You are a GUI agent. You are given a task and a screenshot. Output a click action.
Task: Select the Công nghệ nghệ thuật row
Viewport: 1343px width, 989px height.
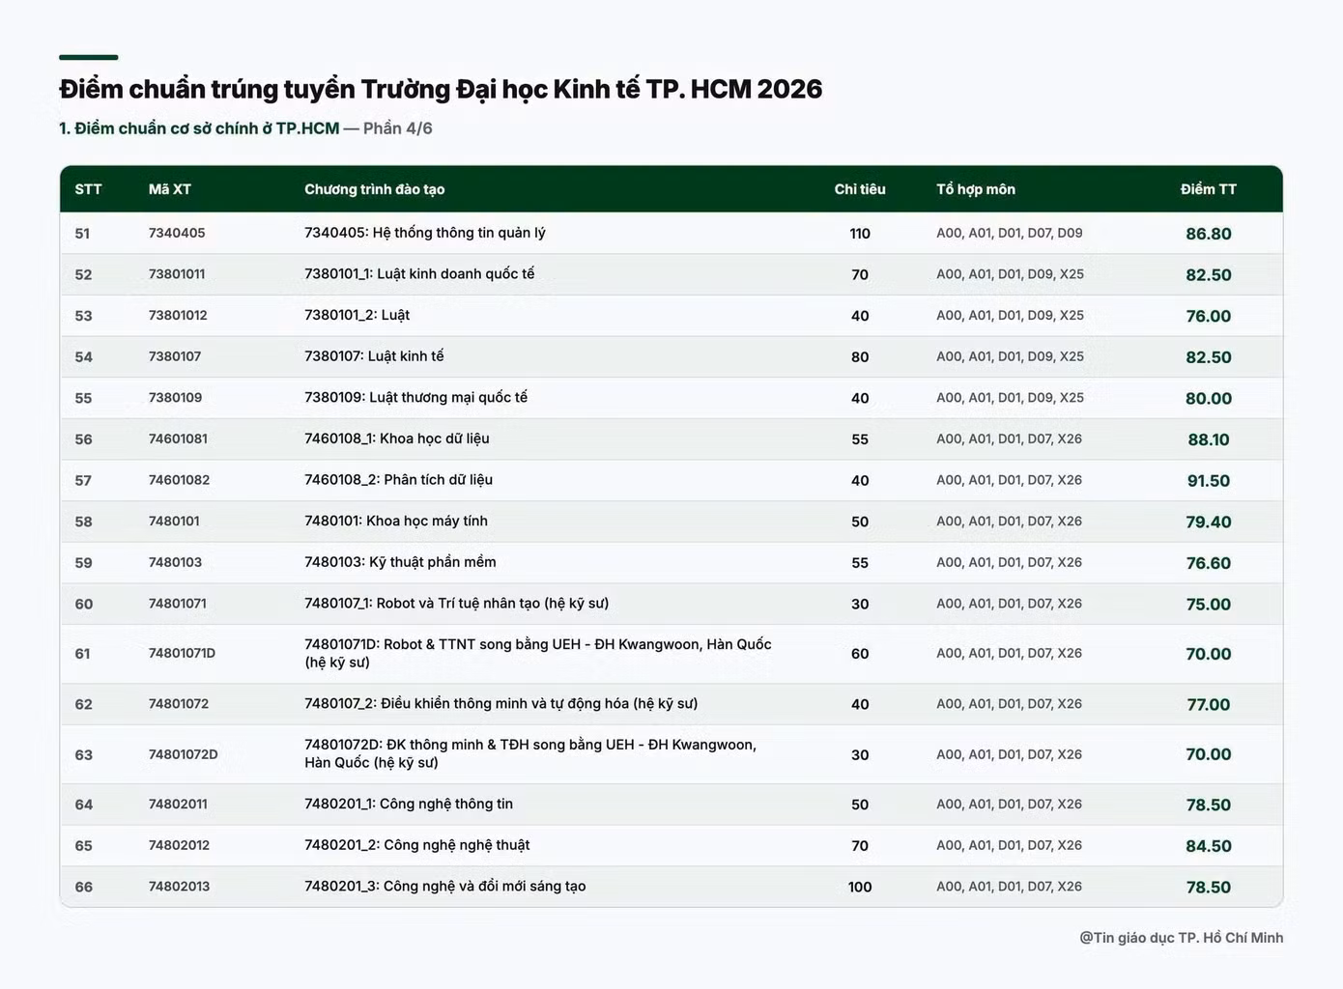(x=671, y=845)
